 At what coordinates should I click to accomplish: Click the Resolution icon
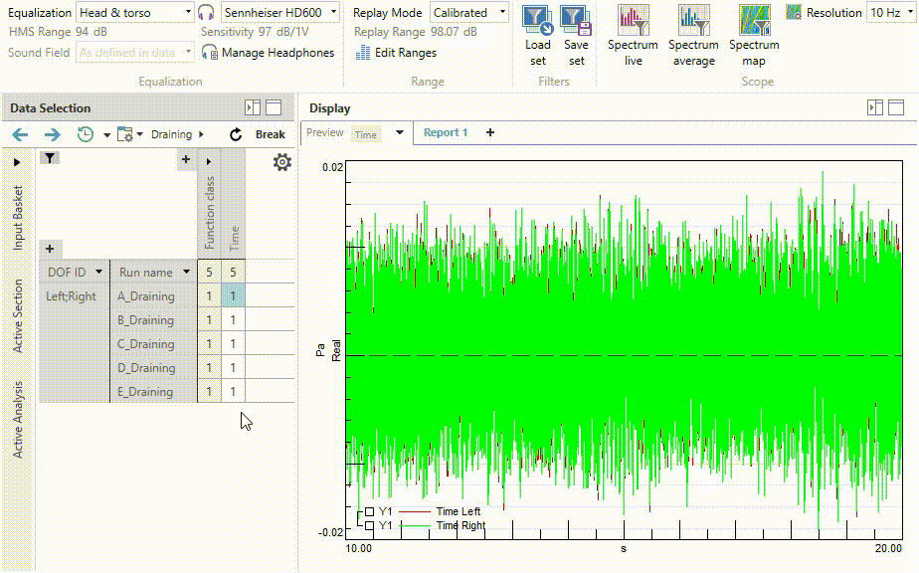coord(794,12)
